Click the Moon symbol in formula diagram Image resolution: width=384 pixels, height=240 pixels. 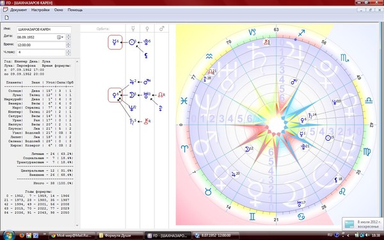[132, 95]
